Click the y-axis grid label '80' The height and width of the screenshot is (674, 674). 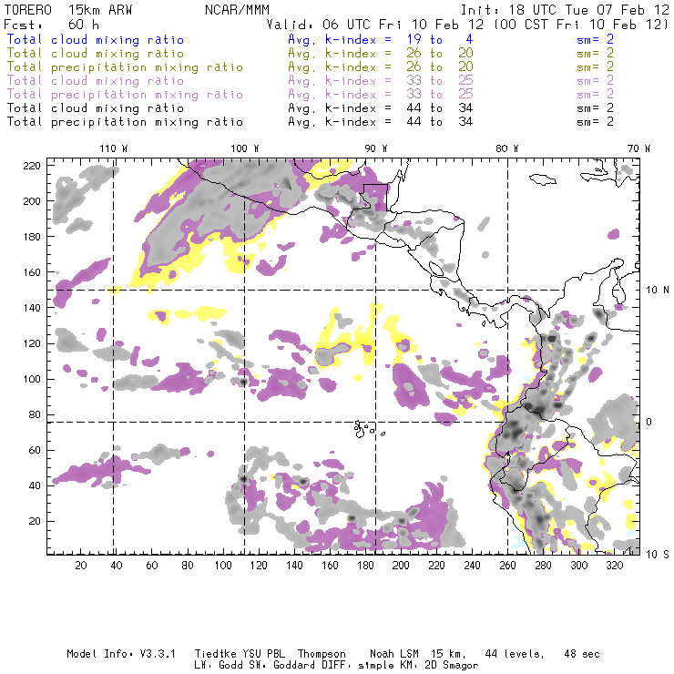pos(35,414)
